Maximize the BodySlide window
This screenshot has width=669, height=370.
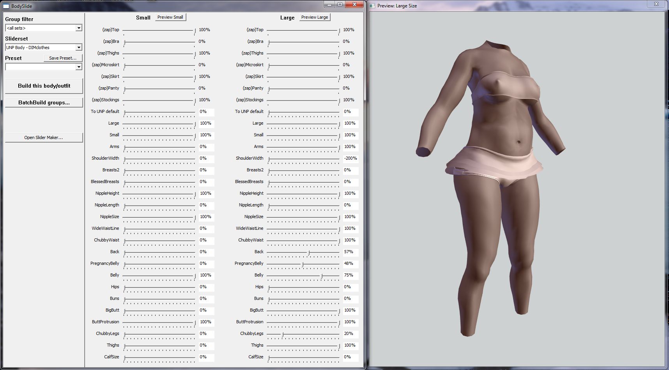(x=340, y=5)
